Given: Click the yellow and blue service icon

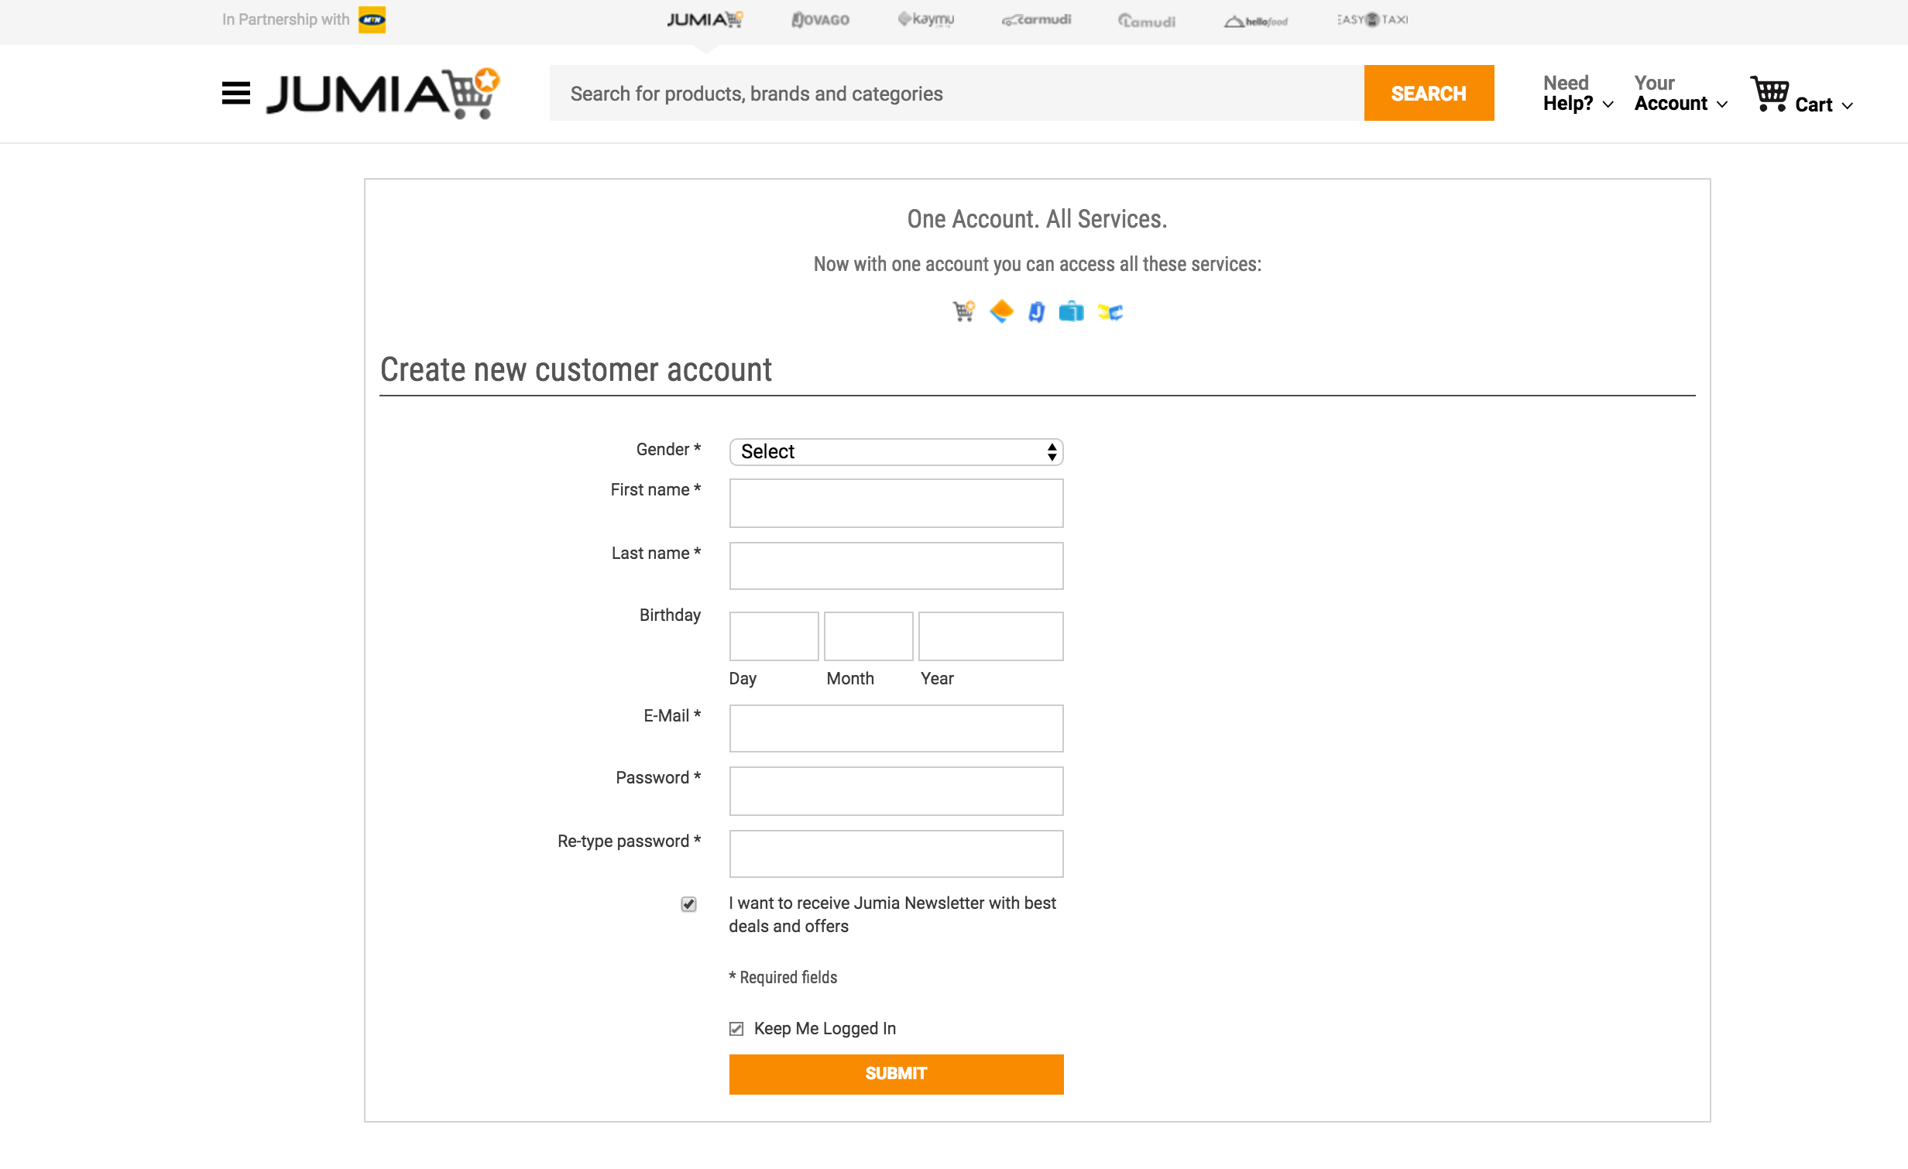Looking at the screenshot, I should [x=1110, y=312].
